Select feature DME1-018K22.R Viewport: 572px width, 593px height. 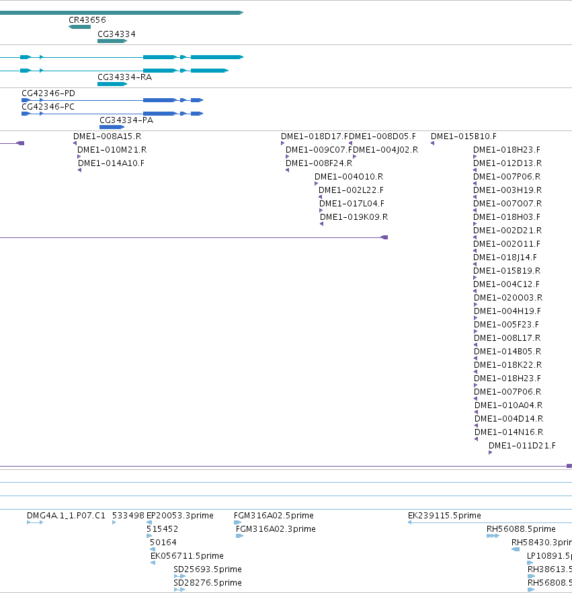pos(507,364)
